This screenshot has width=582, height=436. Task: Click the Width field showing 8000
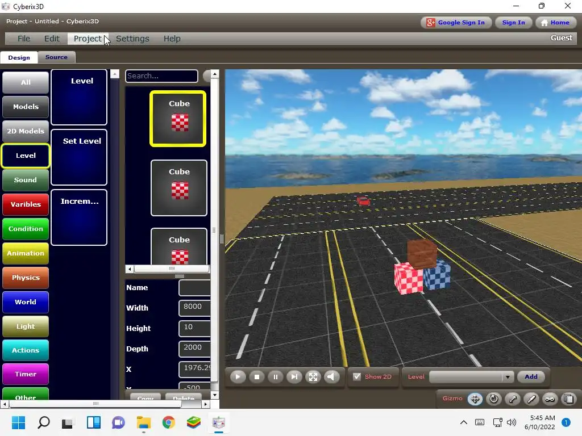(x=194, y=308)
